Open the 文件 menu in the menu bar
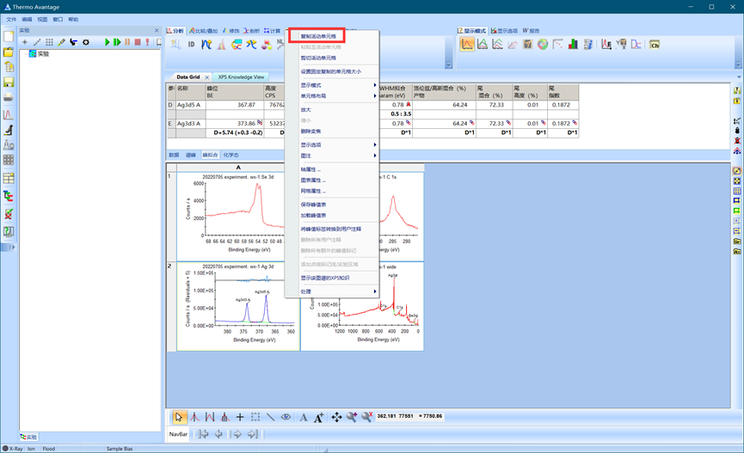 click(x=12, y=19)
